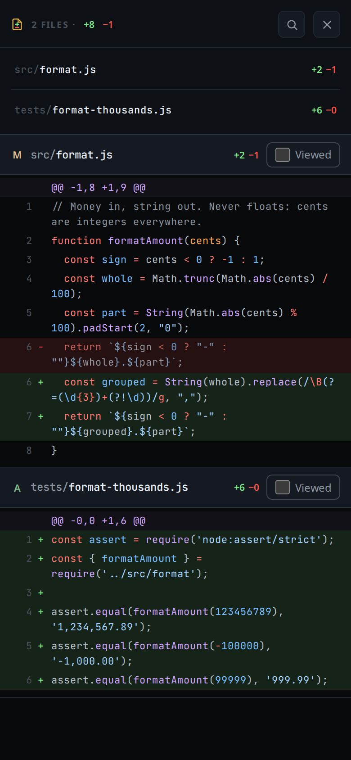Image resolution: width=351 pixels, height=760 pixels.
Task: Close the diff panel with X button
Action: [x=327, y=24]
